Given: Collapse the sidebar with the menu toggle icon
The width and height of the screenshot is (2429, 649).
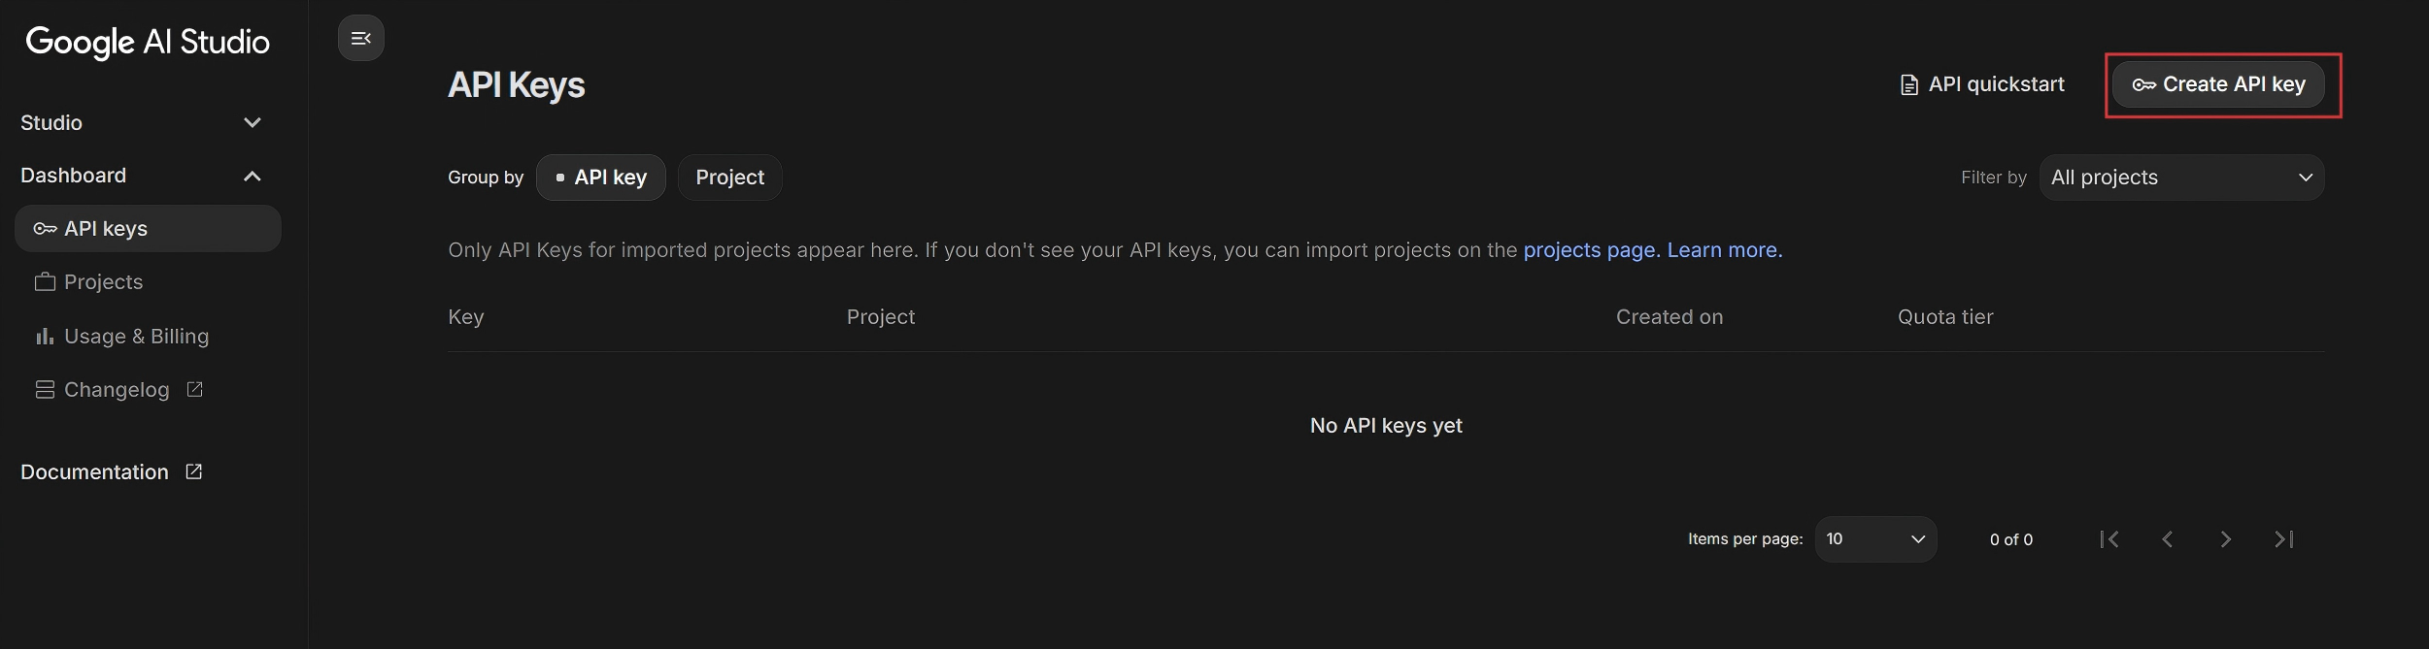Looking at the screenshot, I should 360,39.
